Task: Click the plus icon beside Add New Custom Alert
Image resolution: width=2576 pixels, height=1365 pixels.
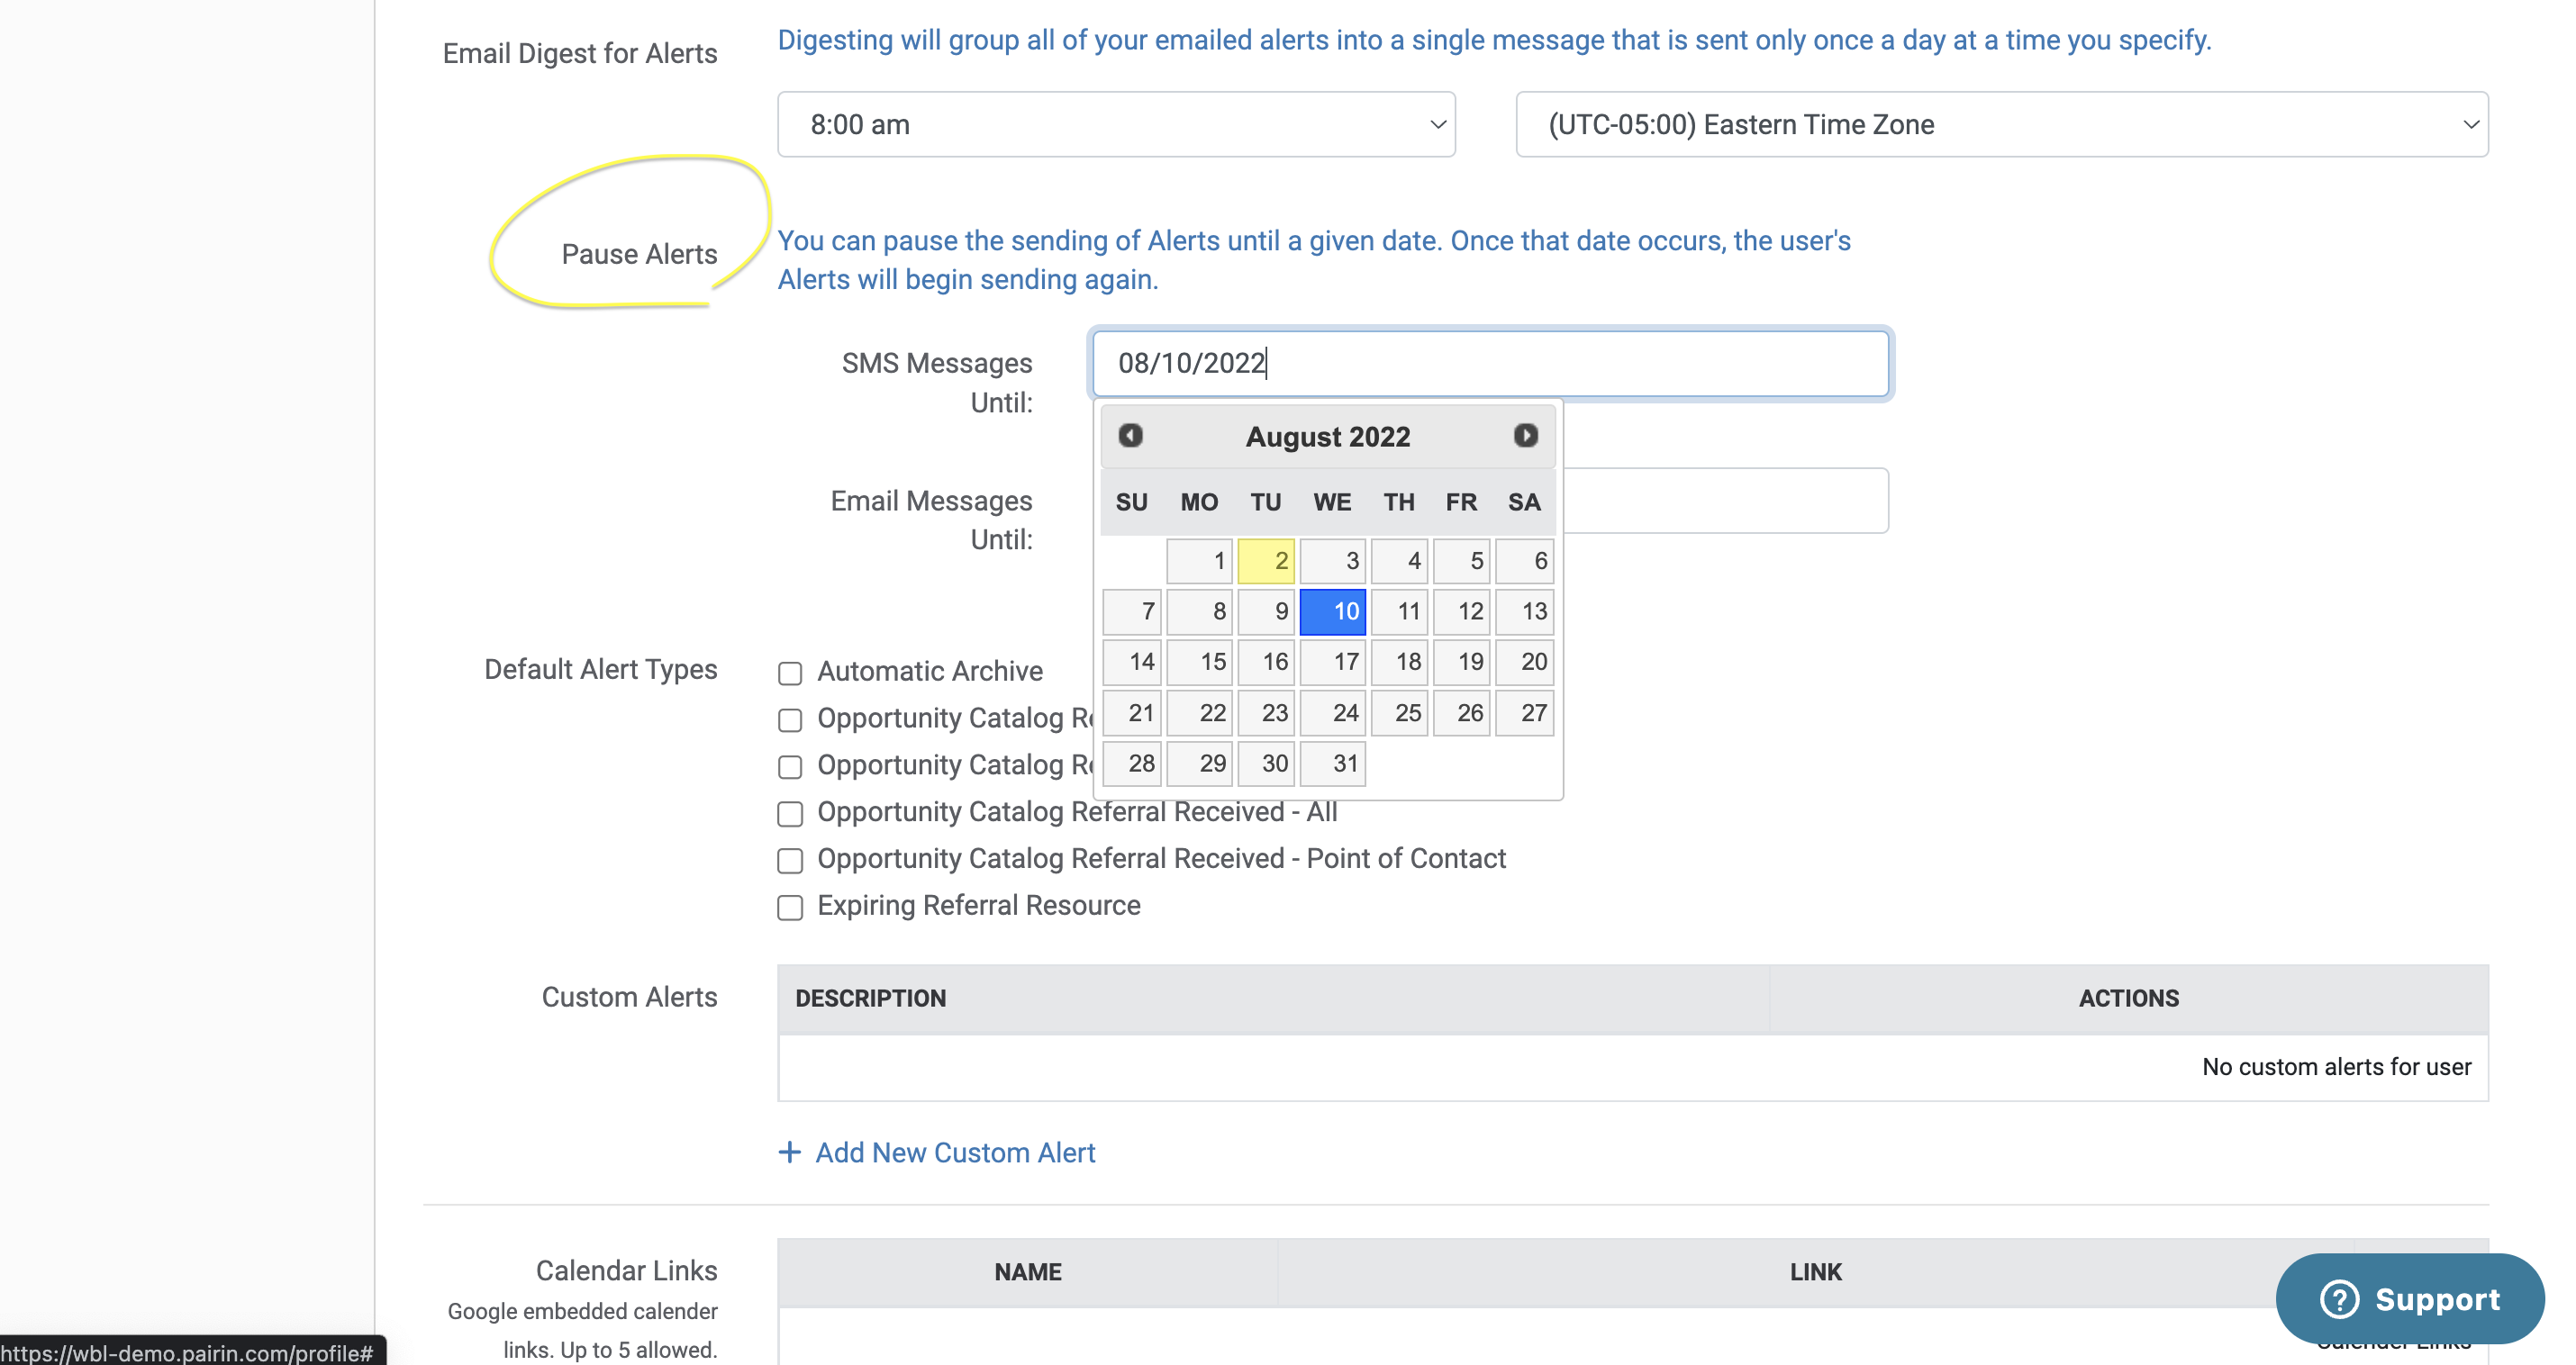Action: coord(789,1152)
